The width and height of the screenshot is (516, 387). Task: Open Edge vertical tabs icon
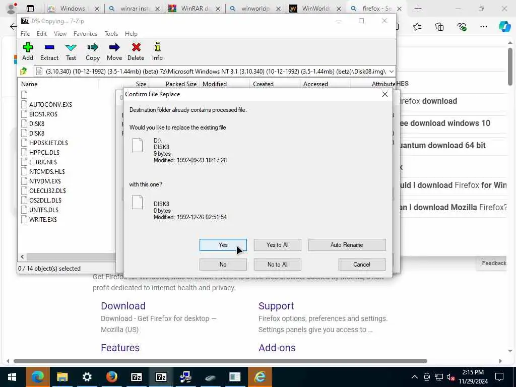[x=30, y=9]
